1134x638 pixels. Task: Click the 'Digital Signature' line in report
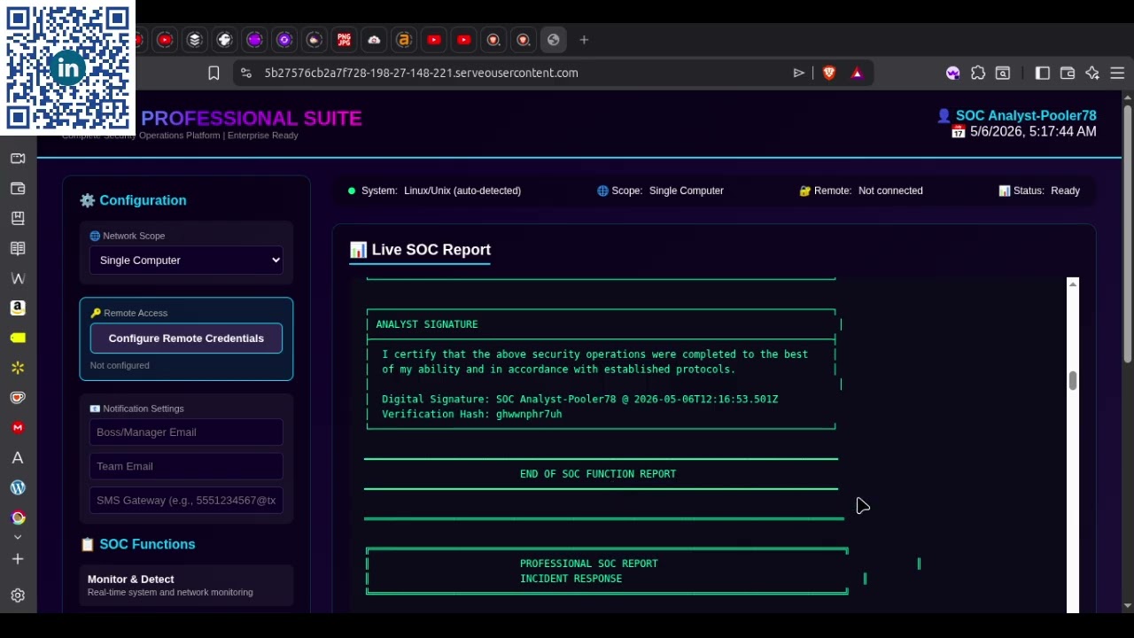click(x=579, y=399)
